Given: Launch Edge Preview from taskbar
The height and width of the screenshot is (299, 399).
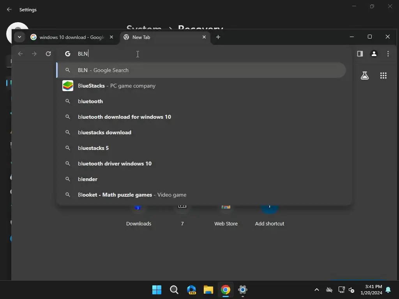Looking at the screenshot, I should tap(191, 290).
